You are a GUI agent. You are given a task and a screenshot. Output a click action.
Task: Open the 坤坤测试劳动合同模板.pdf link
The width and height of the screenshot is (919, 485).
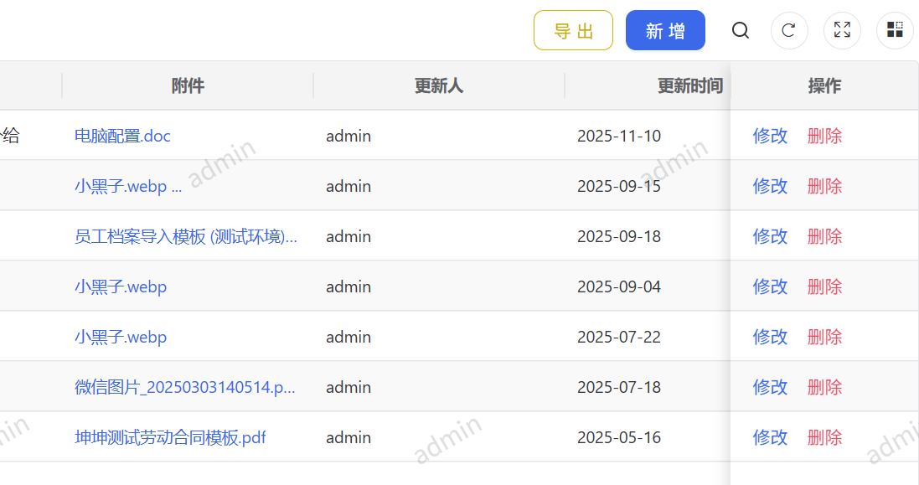171,437
